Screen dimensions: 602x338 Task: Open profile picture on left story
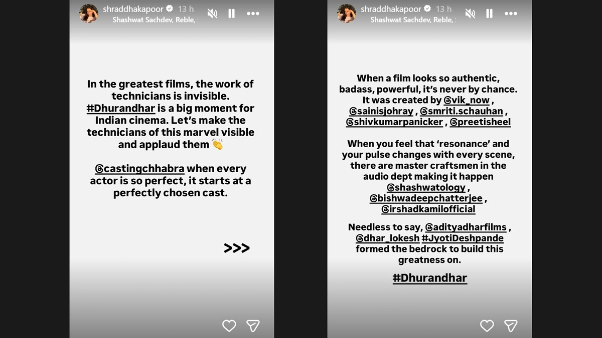click(x=89, y=14)
